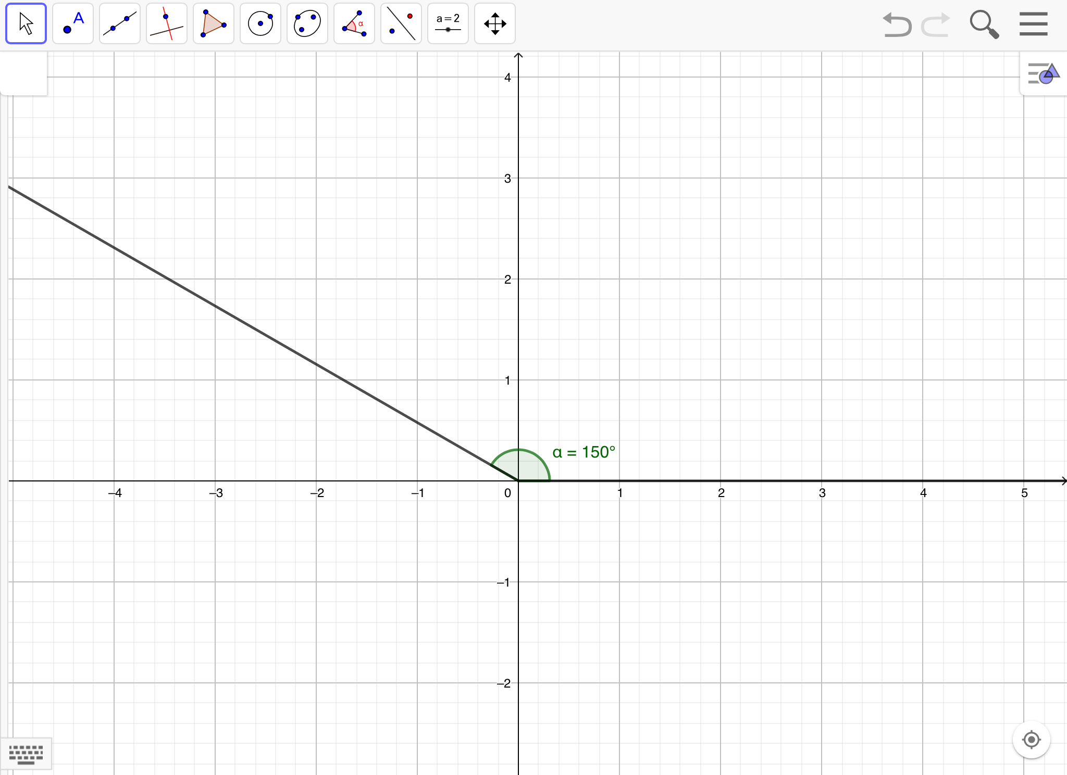Select Move Graphics View tool
Image resolution: width=1067 pixels, height=775 pixels.
495,23
